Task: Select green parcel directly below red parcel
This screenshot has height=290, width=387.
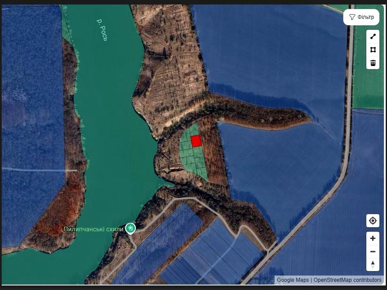Action: coord(198,153)
